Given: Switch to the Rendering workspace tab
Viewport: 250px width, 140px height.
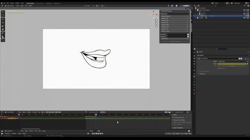Looking at the screenshot, I should [x=56, y=3].
